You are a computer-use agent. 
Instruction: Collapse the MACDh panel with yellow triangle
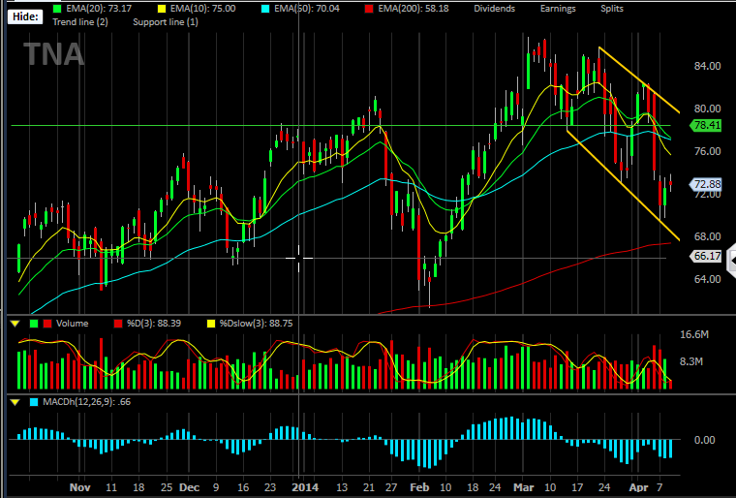point(15,402)
